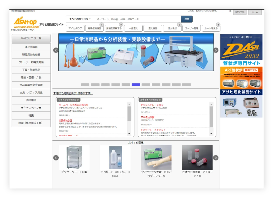Open the アイボーイ 細口びん product image

[115, 157]
